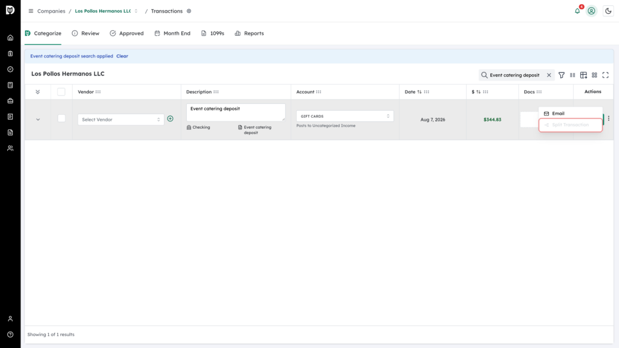Switch to the Month End tab

[172, 34]
